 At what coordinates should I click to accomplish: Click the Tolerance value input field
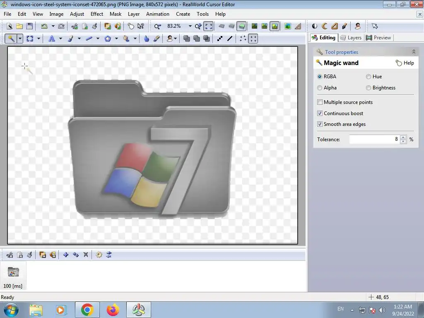[x=374, y=139]
